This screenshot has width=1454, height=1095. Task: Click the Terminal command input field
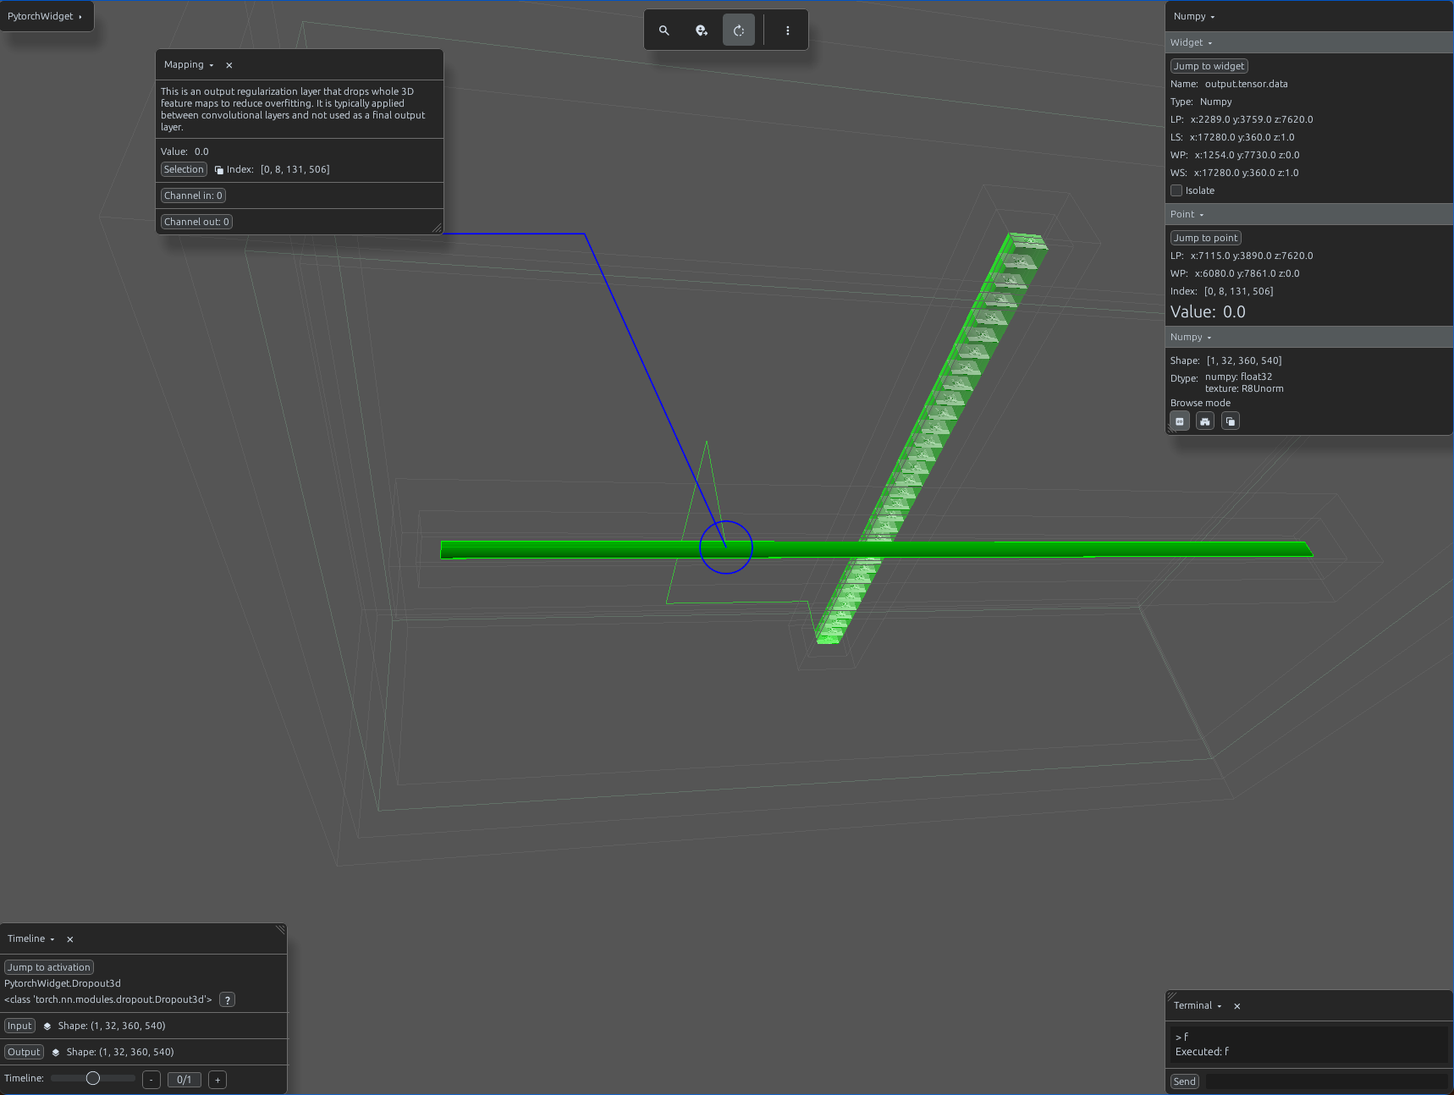(x=1326, y=1081)
